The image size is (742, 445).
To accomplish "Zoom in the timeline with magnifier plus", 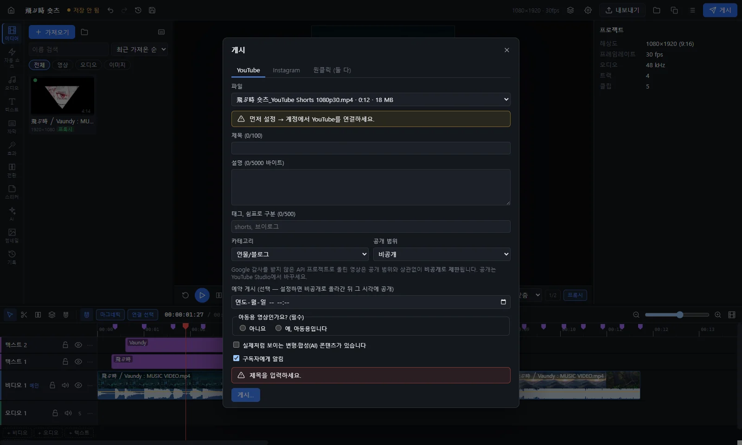I will [718, 315].
